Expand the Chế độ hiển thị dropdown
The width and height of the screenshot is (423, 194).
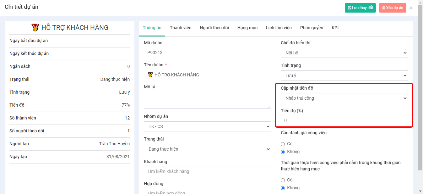344,53
